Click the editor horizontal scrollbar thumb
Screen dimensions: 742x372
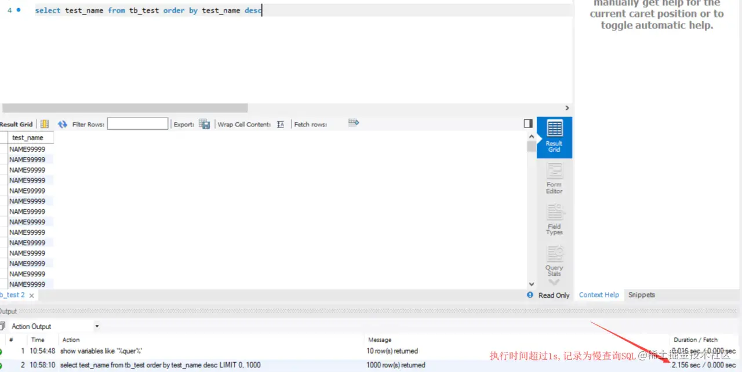click(x=125, y=108)
